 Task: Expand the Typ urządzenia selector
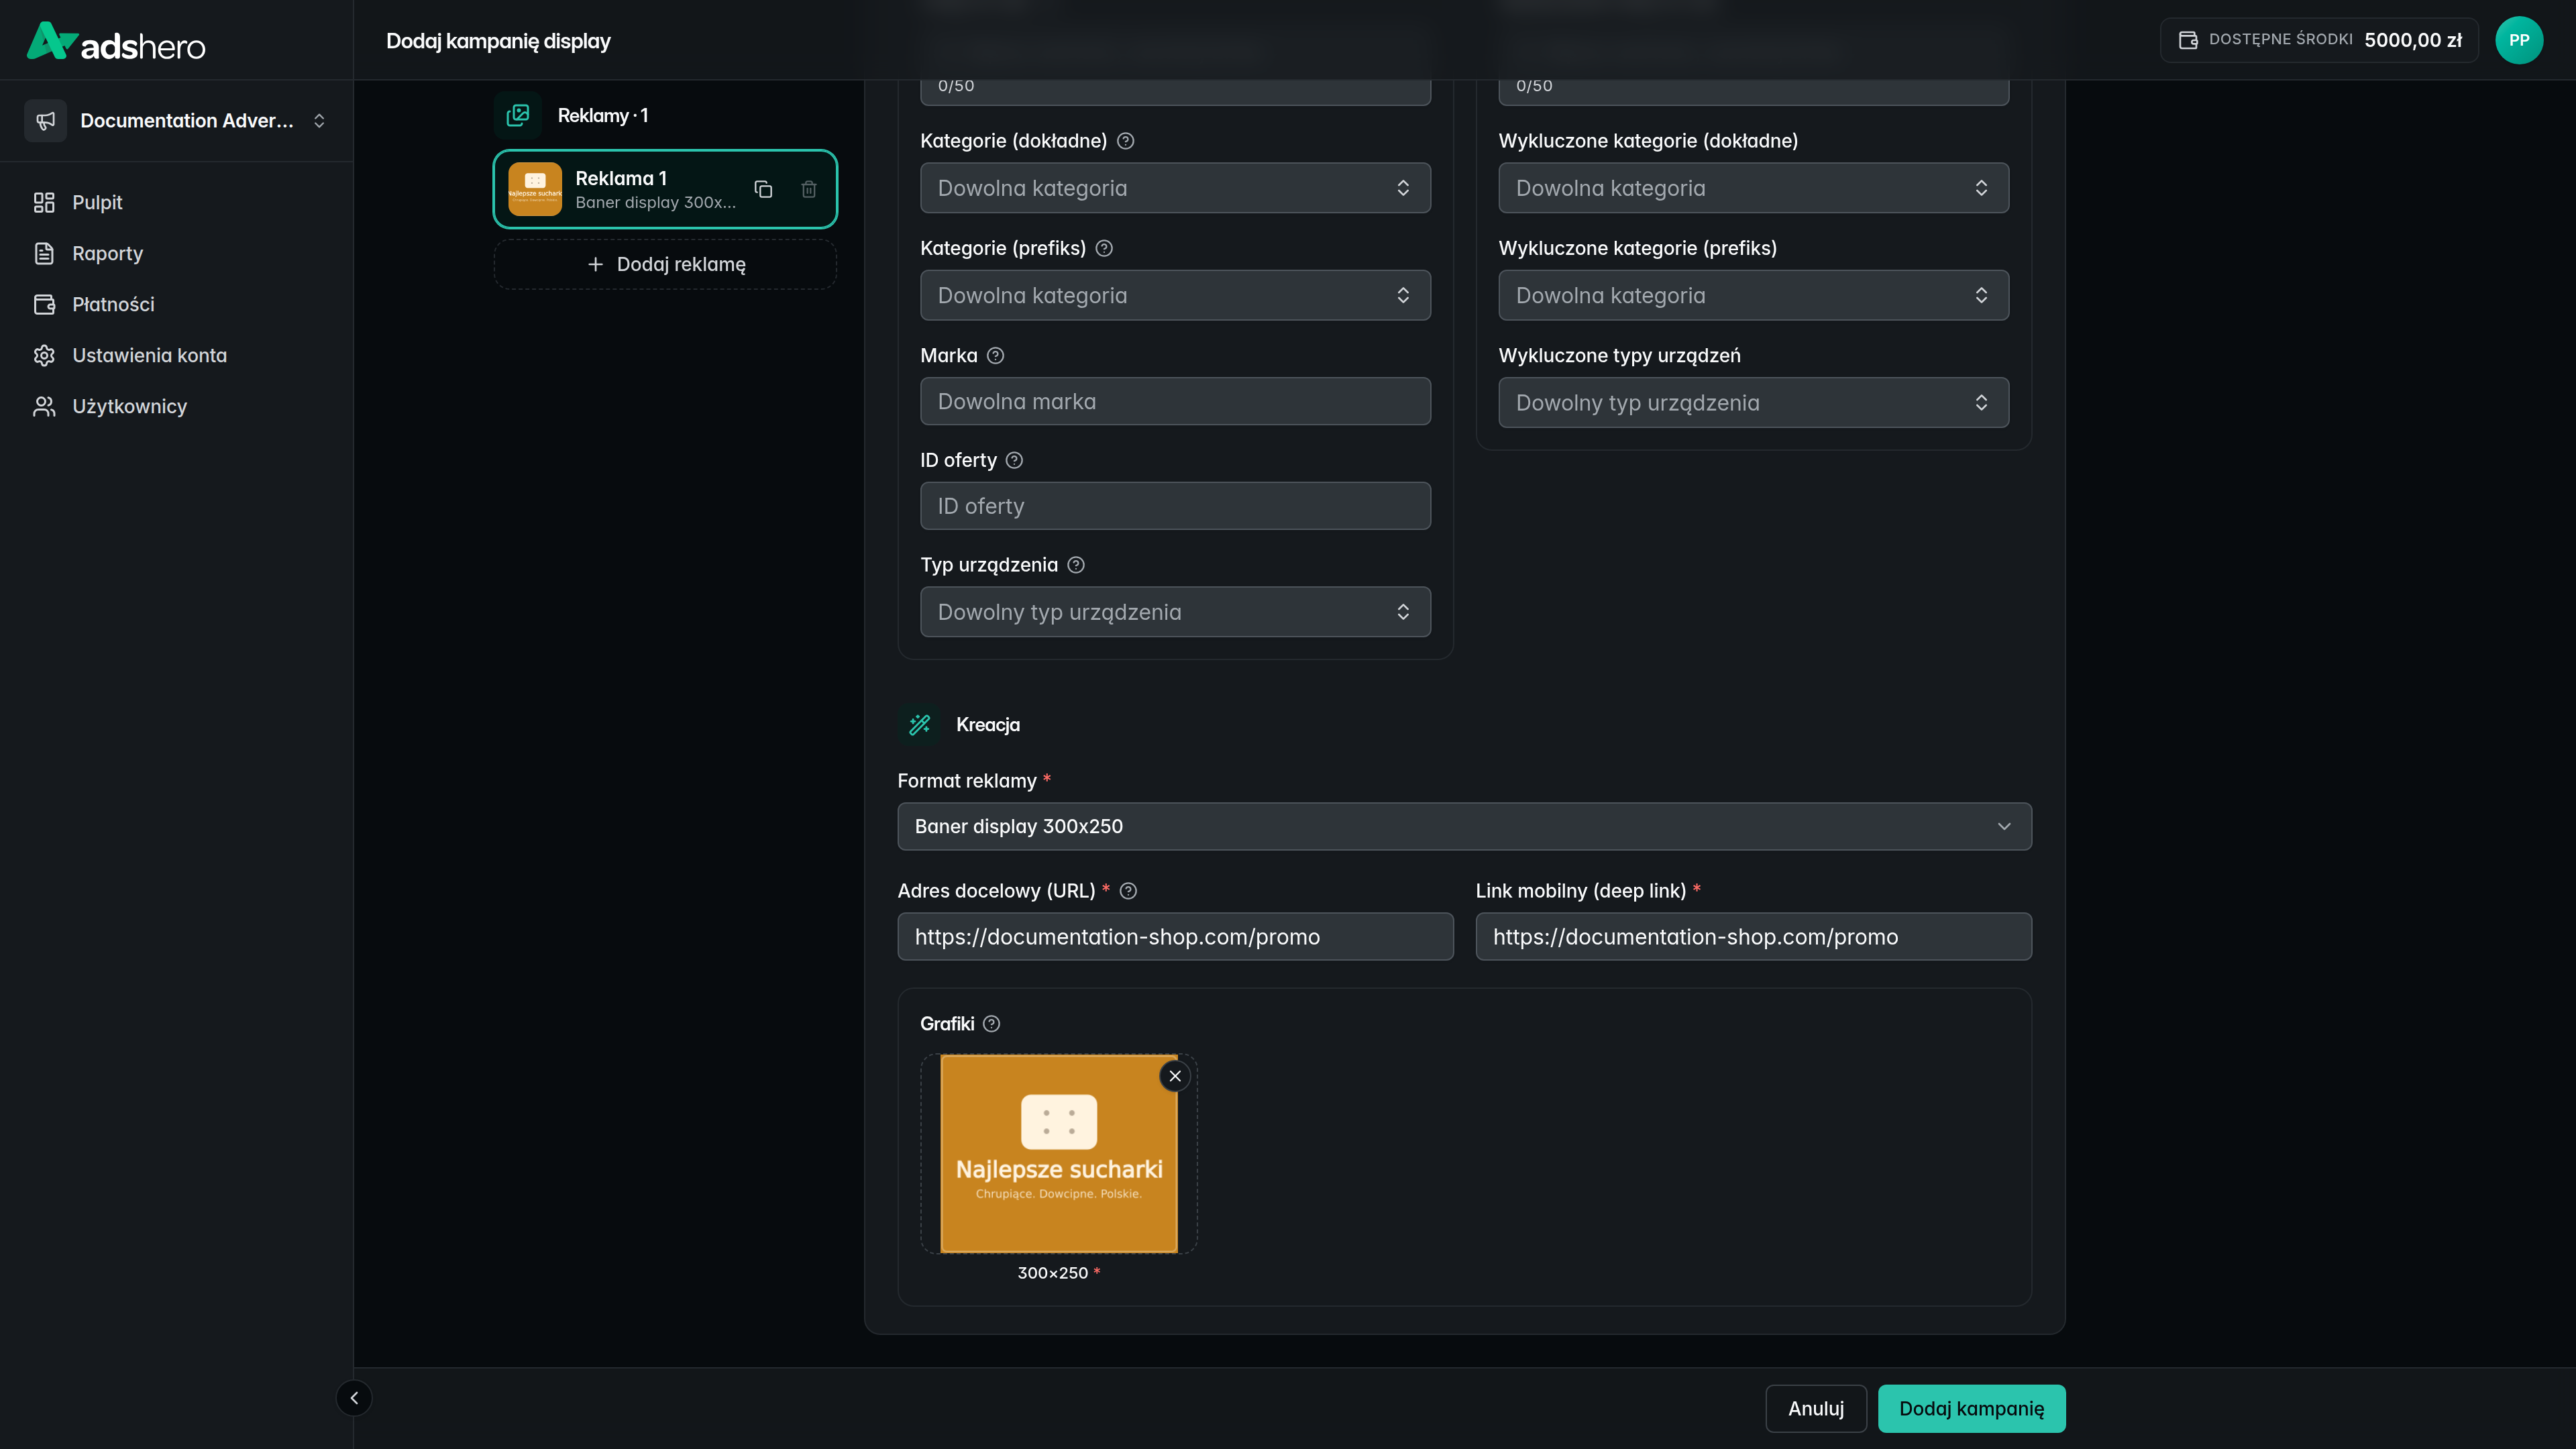point(1175,612)
